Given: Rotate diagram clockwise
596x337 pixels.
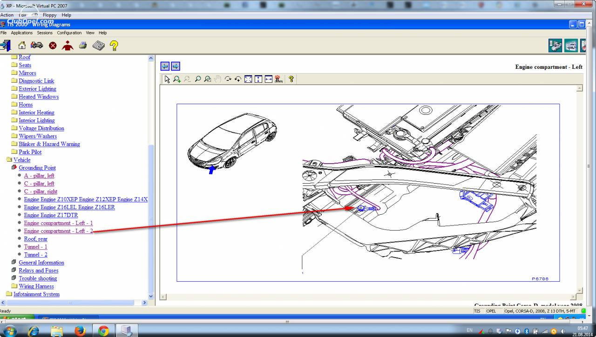Looking at the screenshot, I should [x=228, y=79].
